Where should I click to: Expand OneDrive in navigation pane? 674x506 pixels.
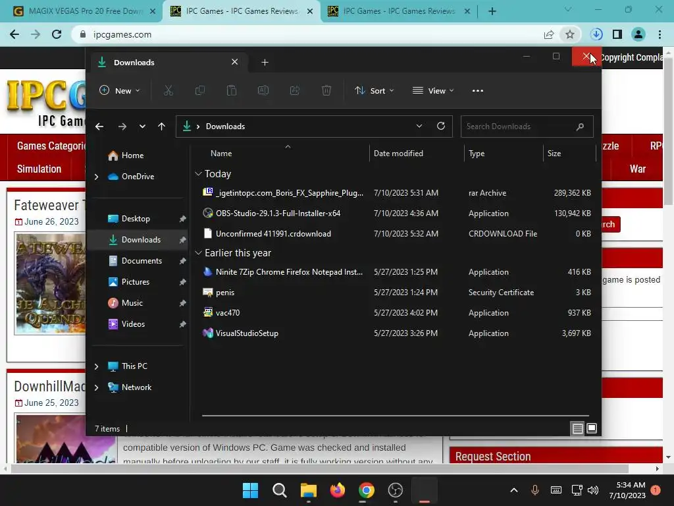pos(97,177)
